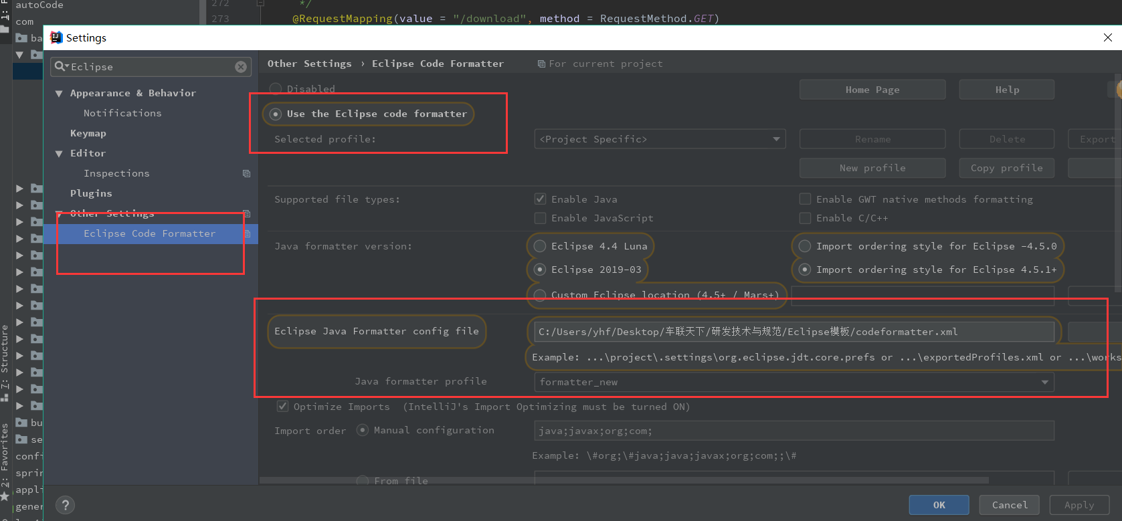Toggle Enable JavaScript checkbox
Viewport: 1122px width, 521px height.
(540, 218)
